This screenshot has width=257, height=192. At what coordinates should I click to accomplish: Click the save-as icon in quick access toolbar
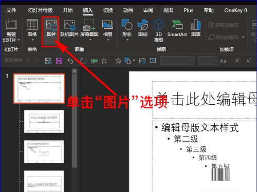coord(48,61)
